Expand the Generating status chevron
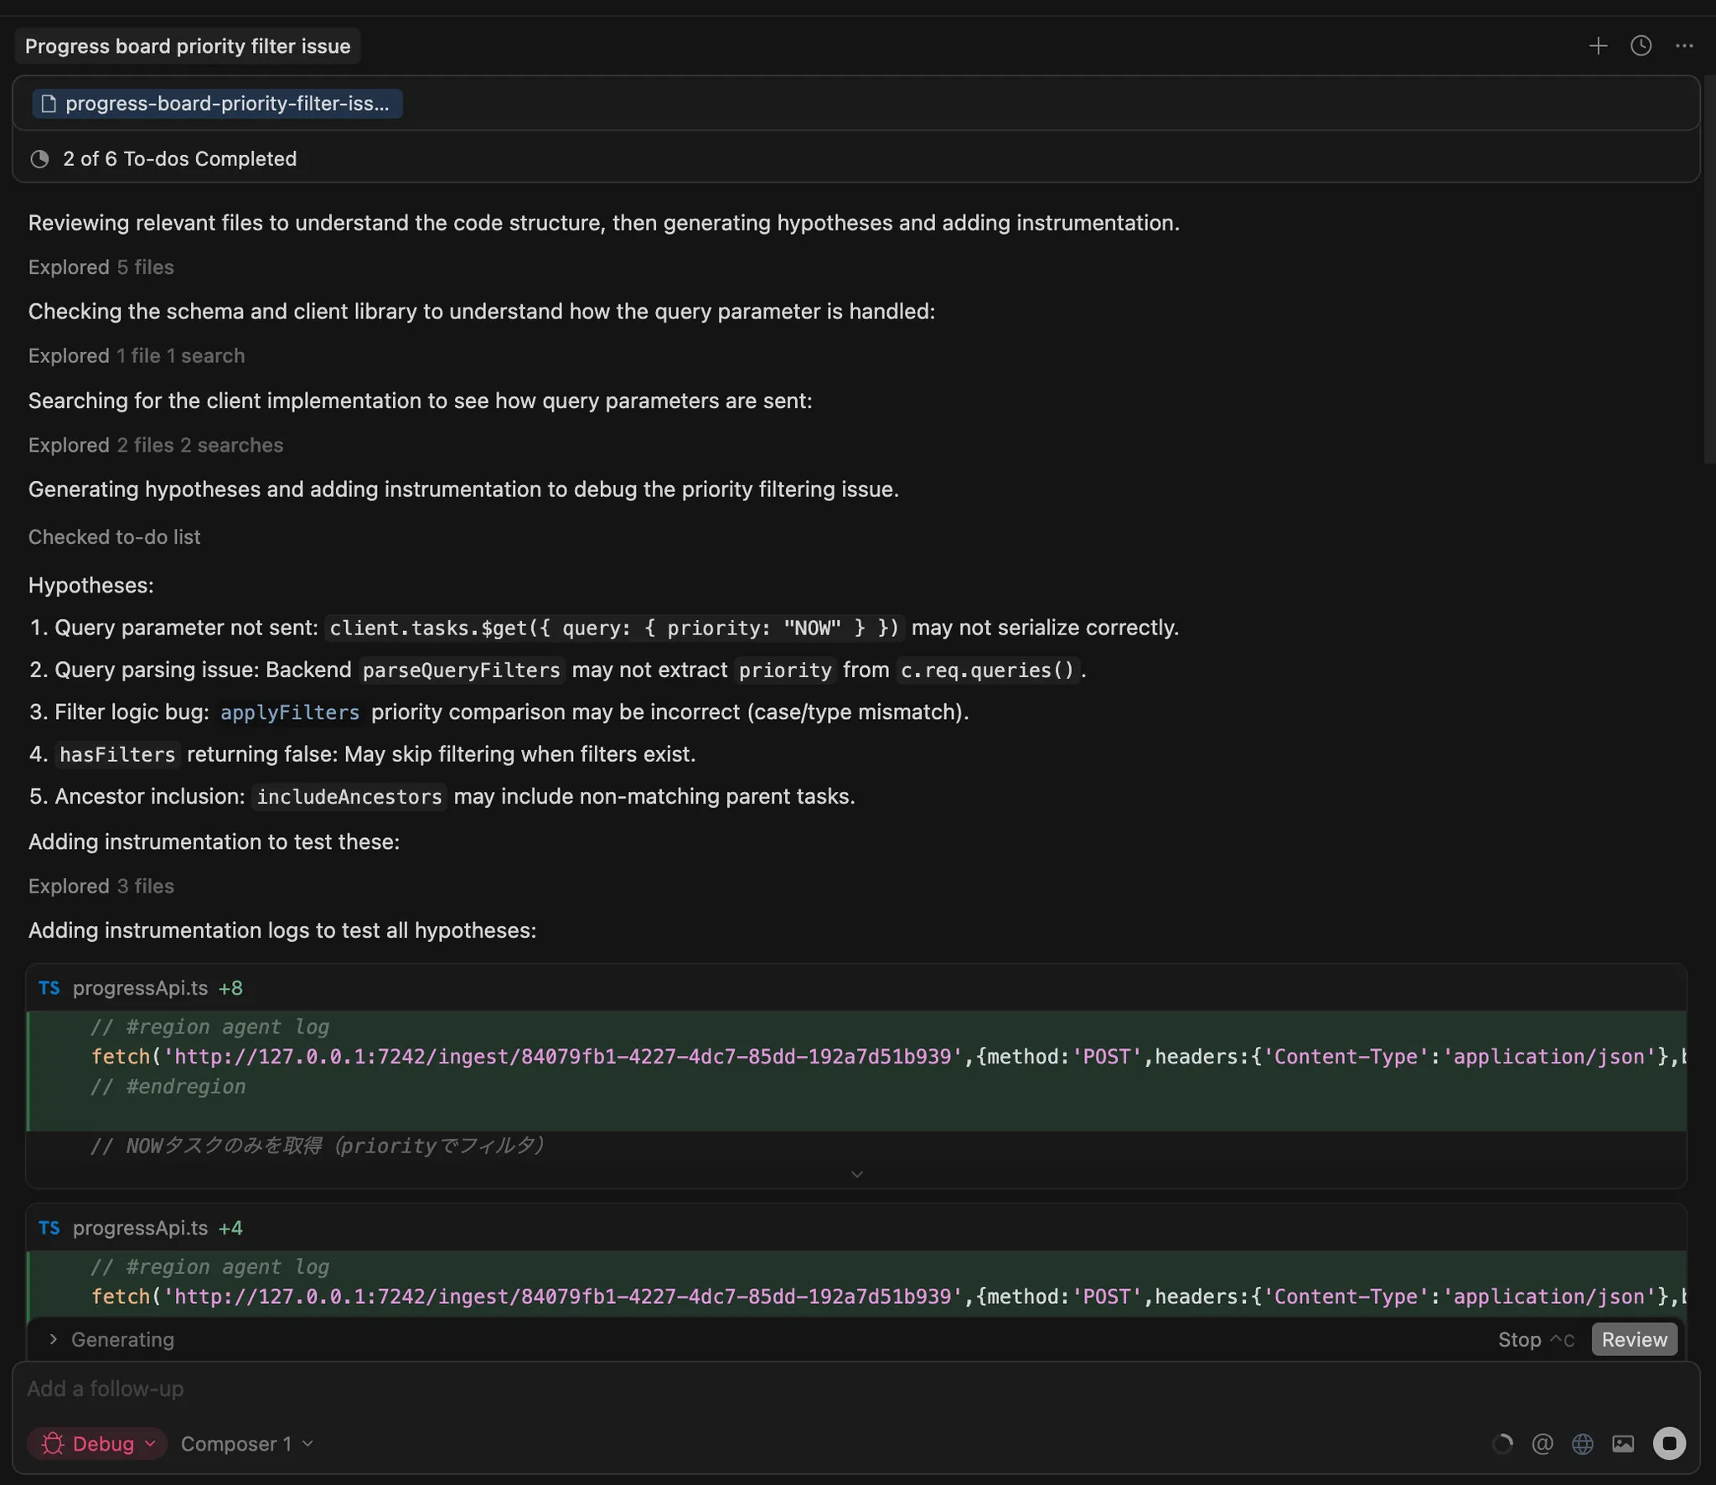Viewport: 1716px width, 1485px height. click(x=54, y=1339)
